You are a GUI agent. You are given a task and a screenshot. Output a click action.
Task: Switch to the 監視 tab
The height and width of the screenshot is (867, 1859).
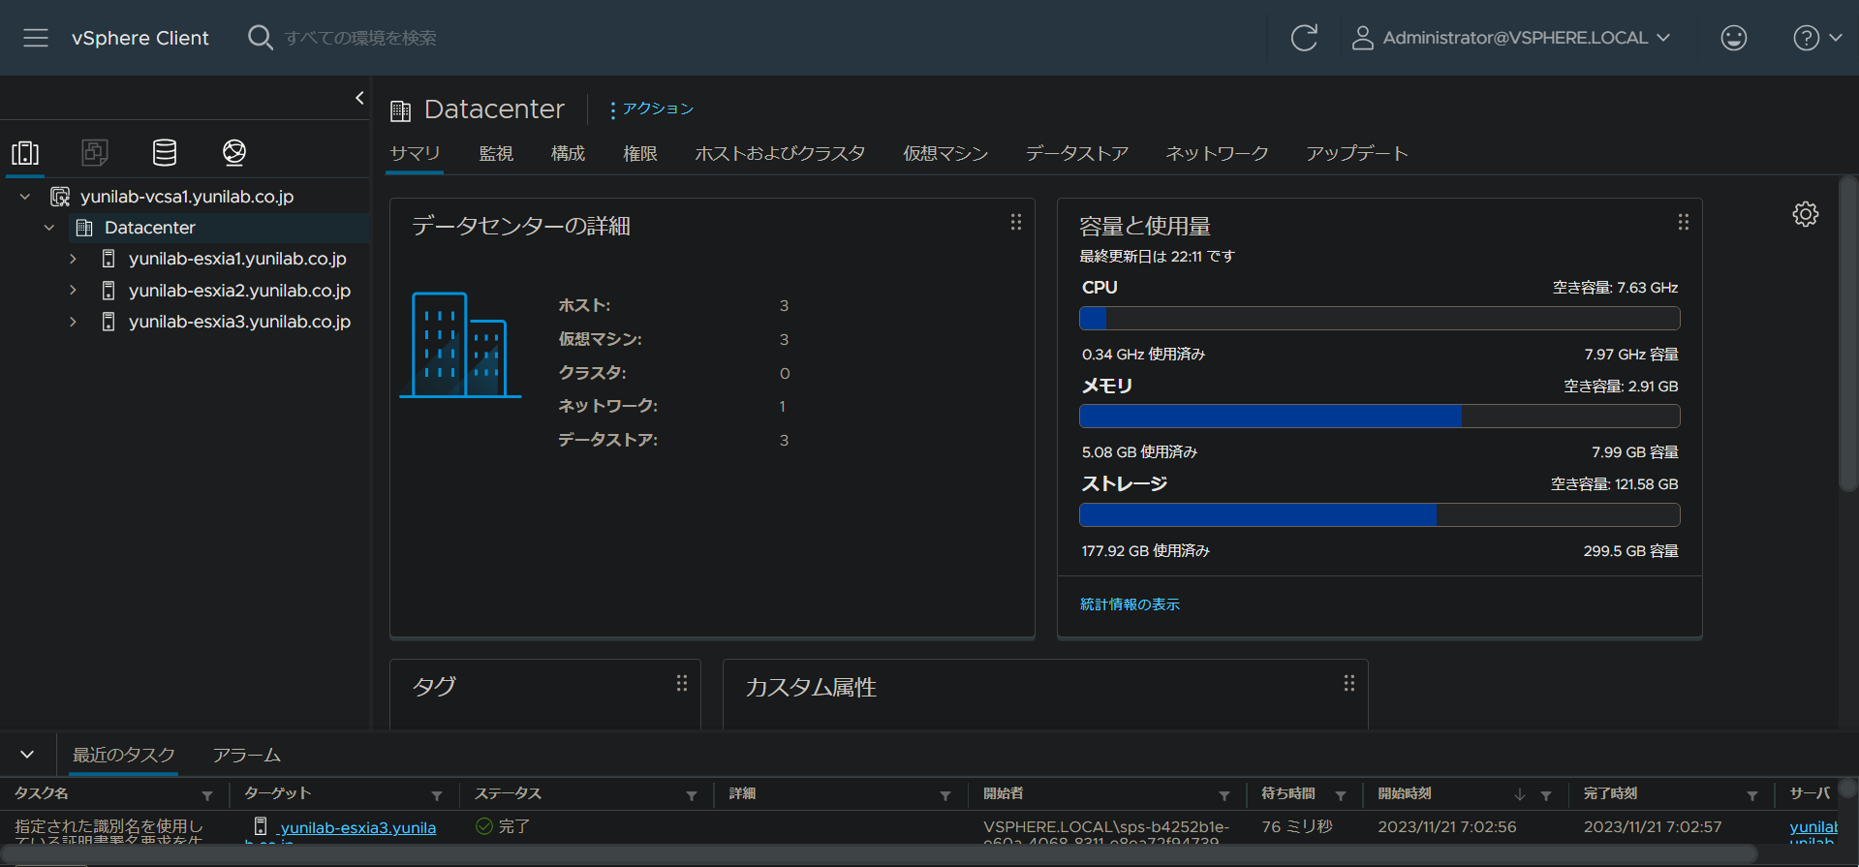click(496, 153)
